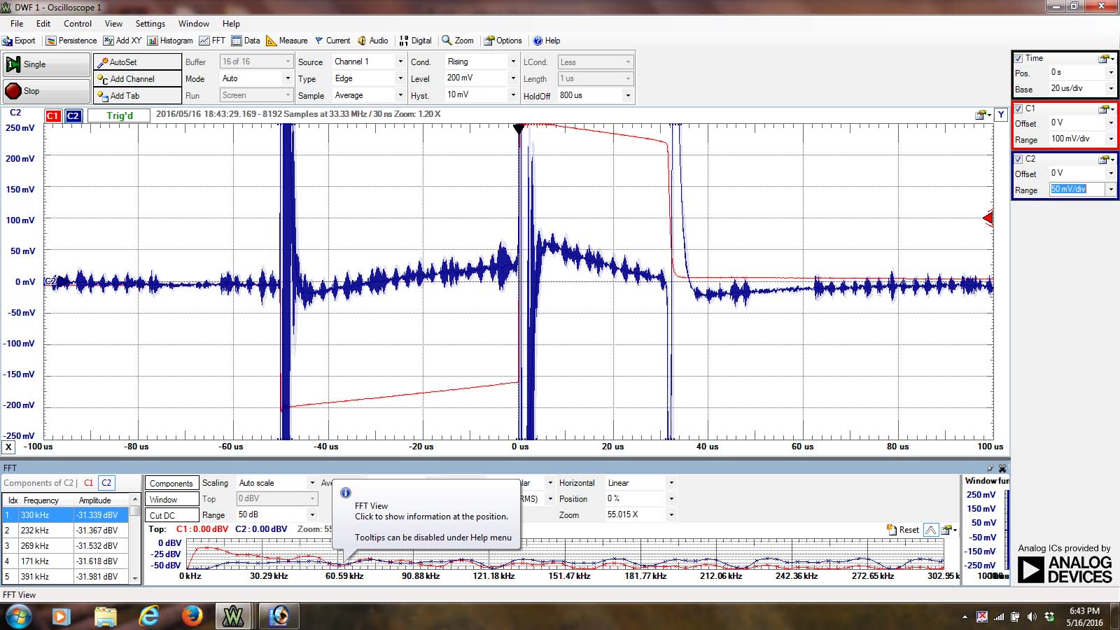Toggle the C2 channel checkbox
This screenshot has width=1120, height=630.
1018,159
